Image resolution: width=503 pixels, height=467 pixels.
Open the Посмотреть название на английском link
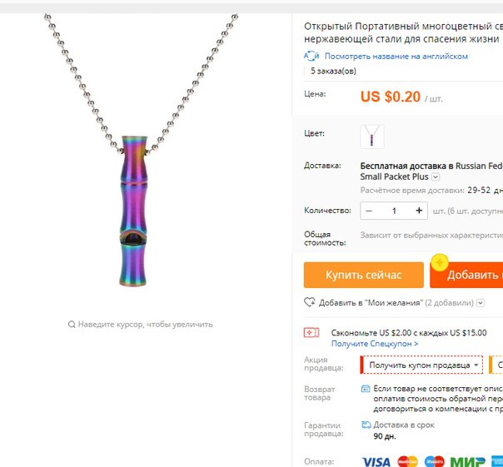(396, 56)
